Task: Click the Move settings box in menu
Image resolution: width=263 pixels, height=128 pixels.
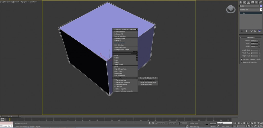Action: [137, 56]
